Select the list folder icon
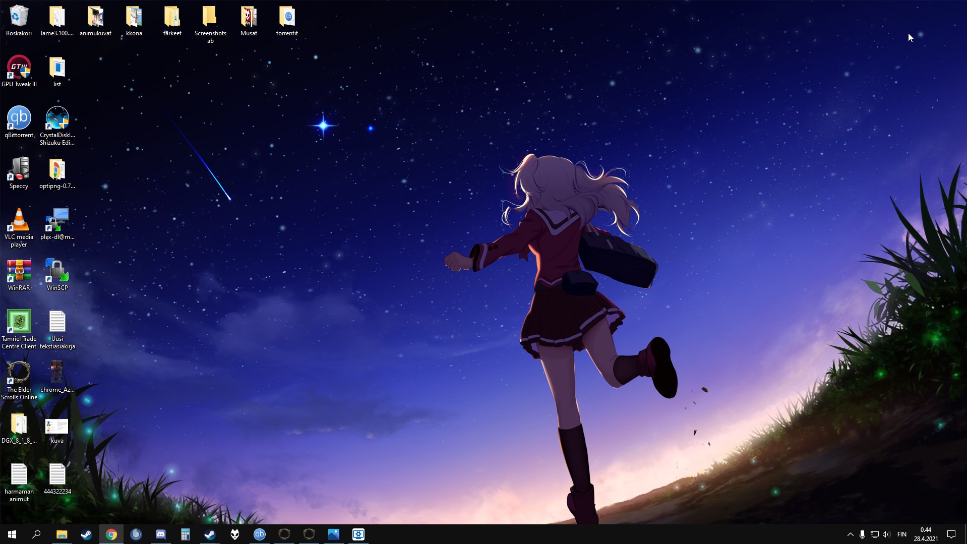This screenshot has width=967, height=544. click(57, 71)
